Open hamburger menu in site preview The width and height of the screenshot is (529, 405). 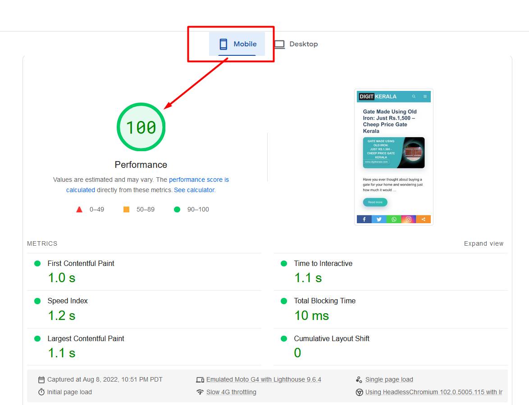425,96
